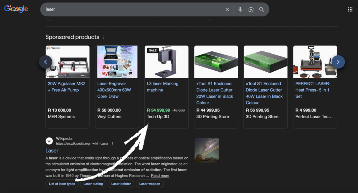Click the Tech Up 3D seller name

tap(158, 117)
